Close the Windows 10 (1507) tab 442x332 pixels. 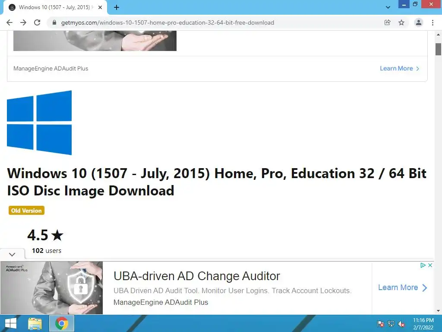coord(100,7)
